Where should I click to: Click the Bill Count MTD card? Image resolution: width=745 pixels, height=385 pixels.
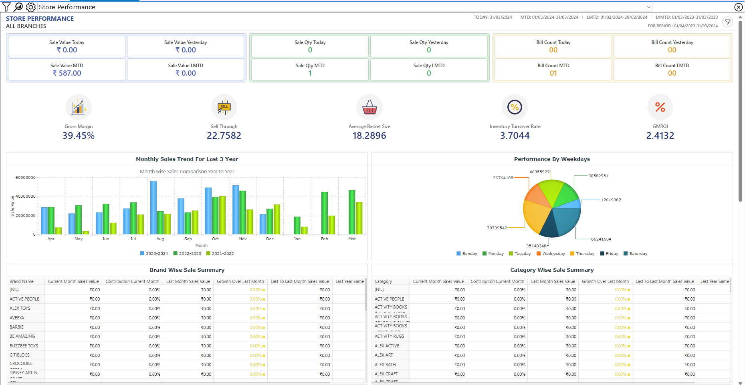point(553,70)
